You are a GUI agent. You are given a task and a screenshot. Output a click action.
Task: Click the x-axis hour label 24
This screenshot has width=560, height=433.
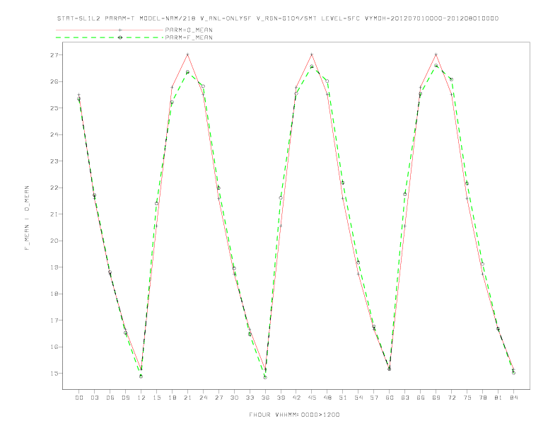tap(203, 398)
